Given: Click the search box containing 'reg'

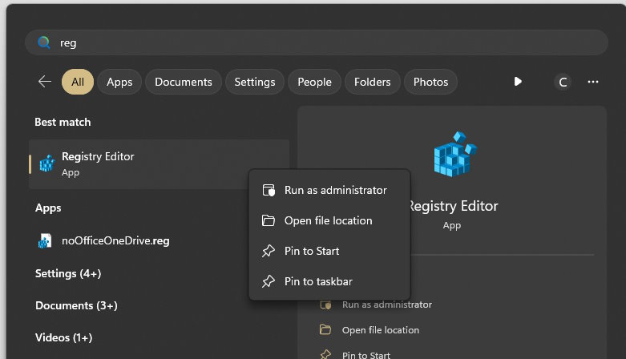Looking at the screenshot, I should click(x=316, y=42).
